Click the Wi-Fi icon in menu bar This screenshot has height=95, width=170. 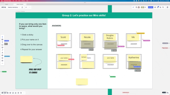(154, 1)
